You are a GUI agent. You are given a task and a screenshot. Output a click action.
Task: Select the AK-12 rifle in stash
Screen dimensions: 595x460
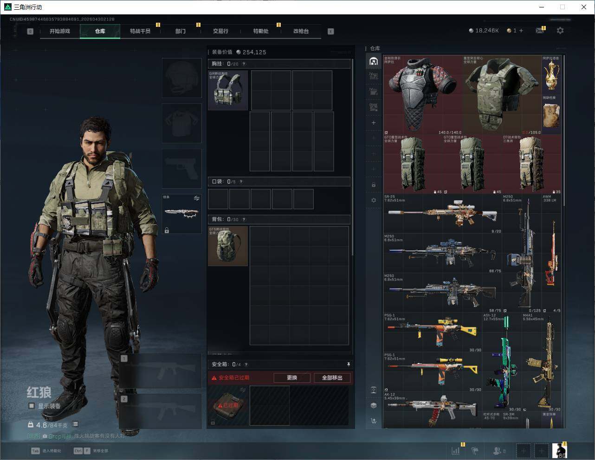click(433, 411)
